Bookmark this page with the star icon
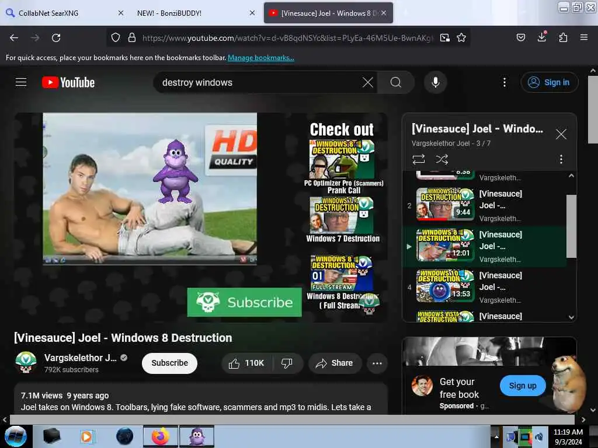Image resolution: width=598 pixels, height=448 pixels. click(461, 38)
